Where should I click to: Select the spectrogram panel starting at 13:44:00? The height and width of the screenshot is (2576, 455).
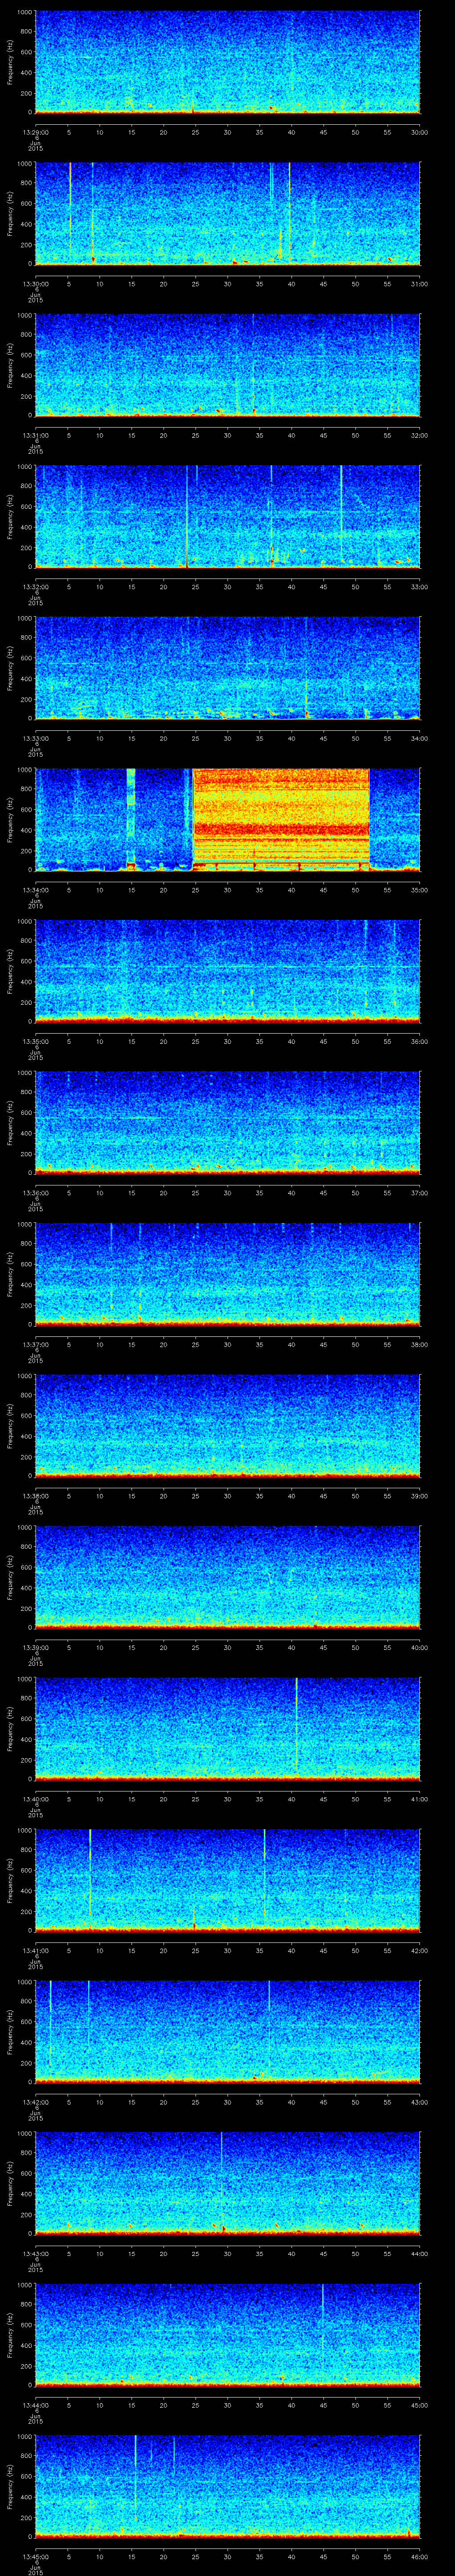coord(227,2335)
